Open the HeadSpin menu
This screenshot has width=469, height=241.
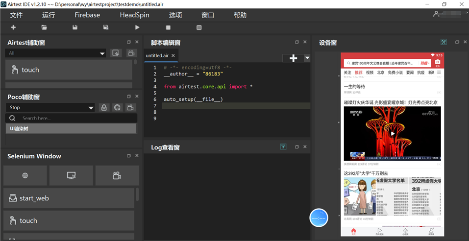click(x=135, y=15)
